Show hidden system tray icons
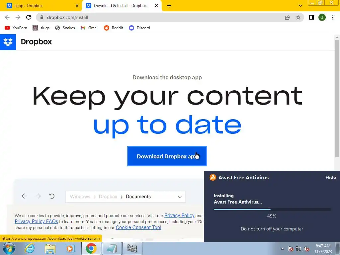This screenshot has height=255, width=340. coord(282,249)
